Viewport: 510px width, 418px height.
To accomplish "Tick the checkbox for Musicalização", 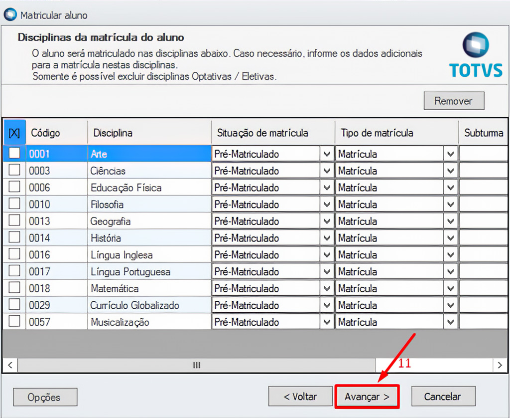I will (14, 322).
